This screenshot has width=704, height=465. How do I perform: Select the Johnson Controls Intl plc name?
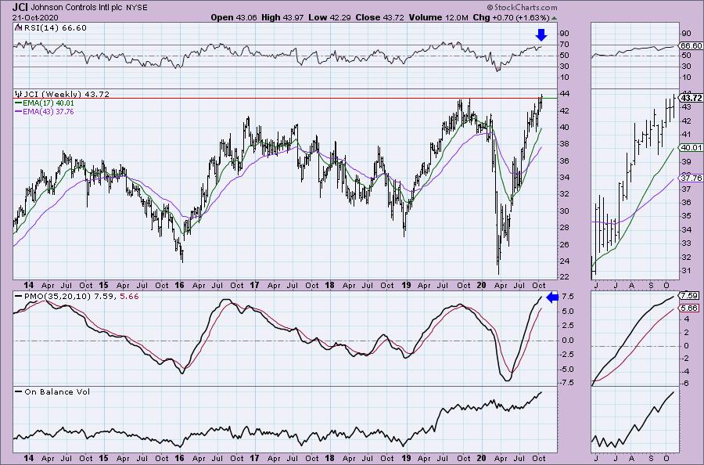click(75, 8)
